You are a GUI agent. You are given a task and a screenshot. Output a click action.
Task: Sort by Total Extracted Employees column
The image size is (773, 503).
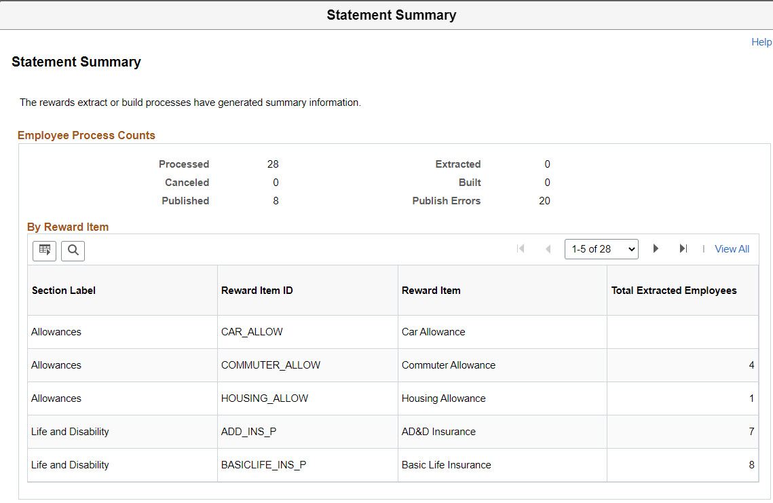pyautogui.click(x=674, y=291)
